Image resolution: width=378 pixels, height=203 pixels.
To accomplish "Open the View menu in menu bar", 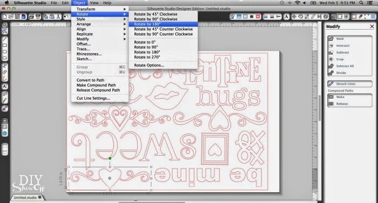I will pyautogui.click(x=94, y=3).
